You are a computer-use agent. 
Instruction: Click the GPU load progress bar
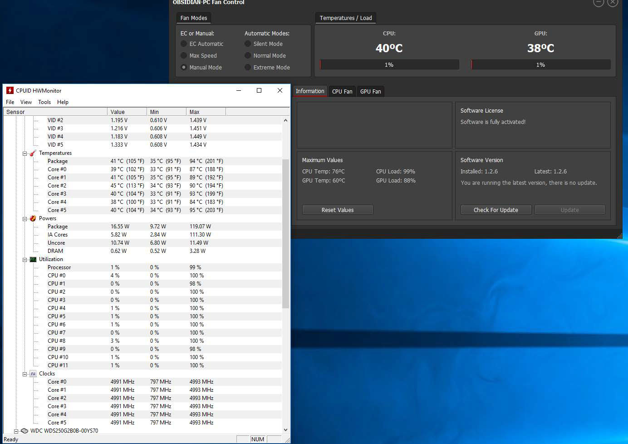coord(541,65)
